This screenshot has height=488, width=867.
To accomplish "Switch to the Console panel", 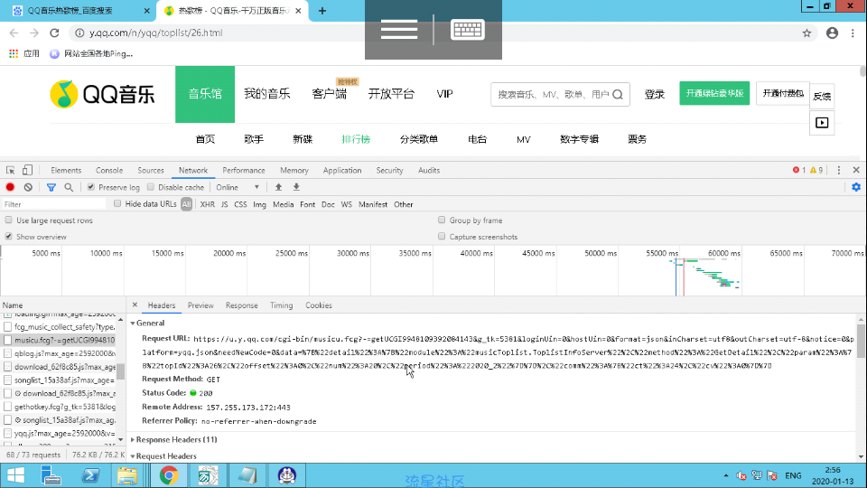I will [109, 171].
